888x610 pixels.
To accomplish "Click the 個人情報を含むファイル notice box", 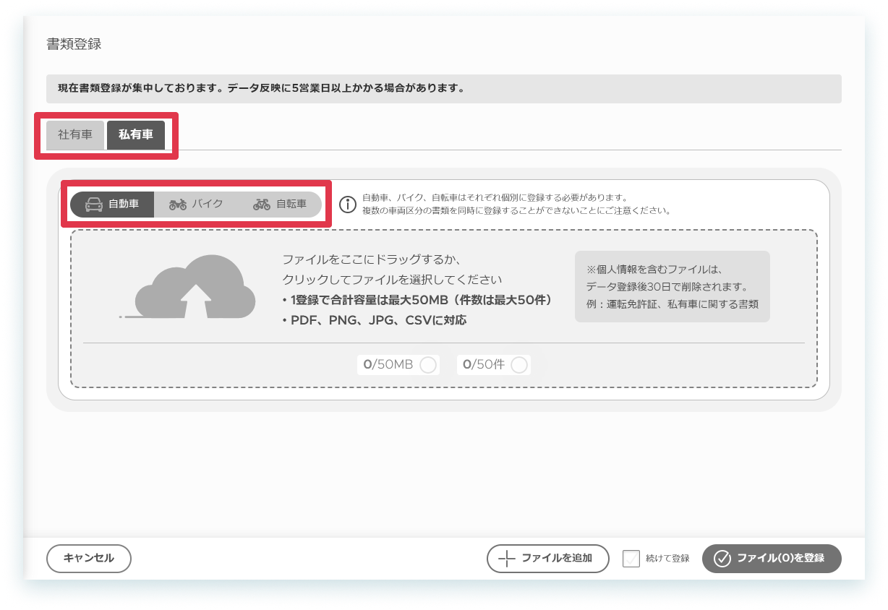I will coord(673,286).
